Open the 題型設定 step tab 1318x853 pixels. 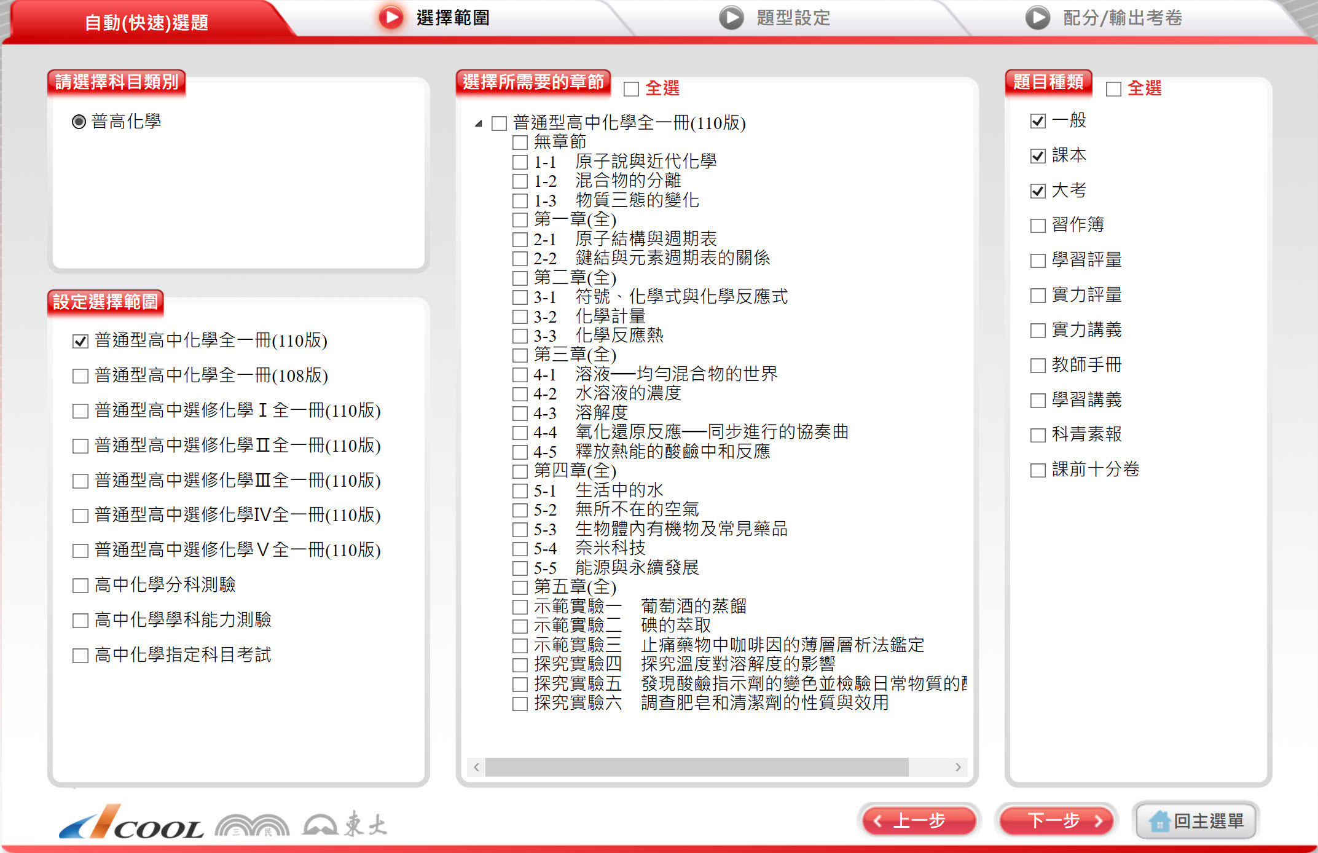point(793,18)
